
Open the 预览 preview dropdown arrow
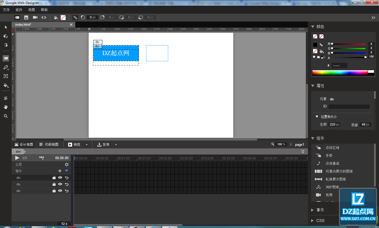(x=87, y=144)
